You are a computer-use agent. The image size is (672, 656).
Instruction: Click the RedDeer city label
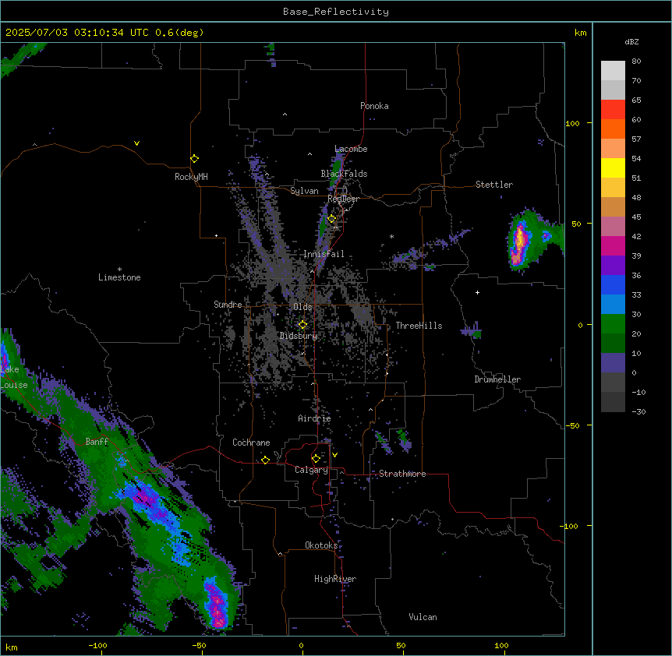343,199
